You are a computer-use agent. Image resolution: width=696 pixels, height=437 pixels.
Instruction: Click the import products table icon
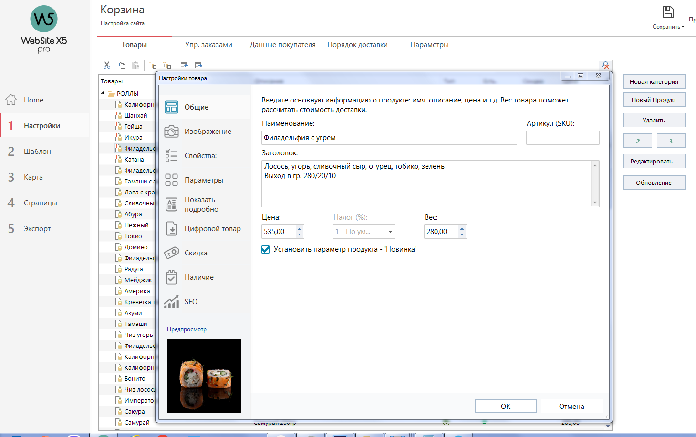click(x=184, y=65)
